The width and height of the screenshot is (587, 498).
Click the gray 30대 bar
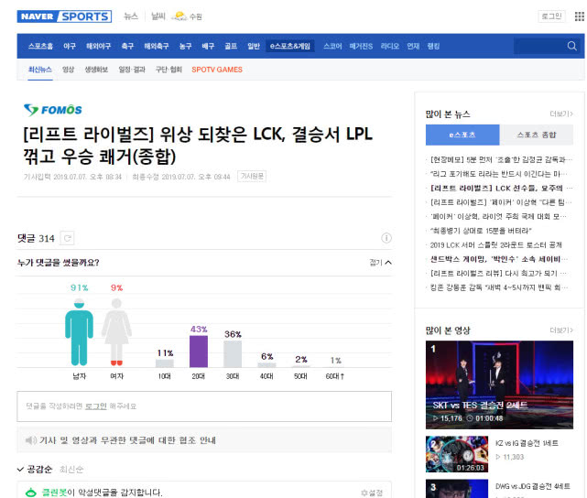(x=233, y=354)
